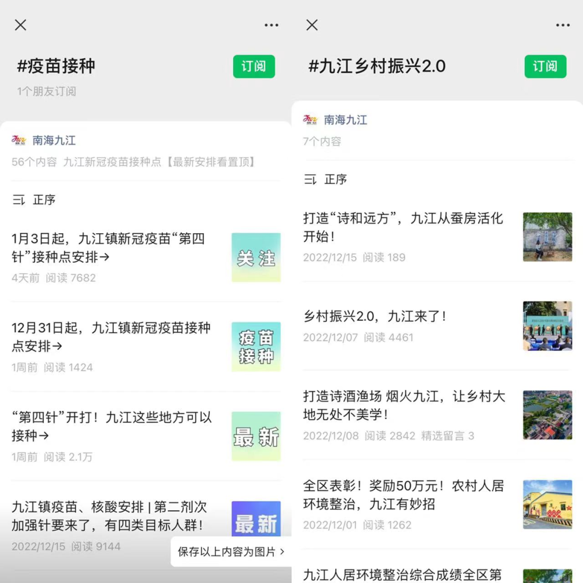The width and height of the screenshot is (583, 583).
Task: Toggle 正序 sort order on right list
Action: coord(326,180)
